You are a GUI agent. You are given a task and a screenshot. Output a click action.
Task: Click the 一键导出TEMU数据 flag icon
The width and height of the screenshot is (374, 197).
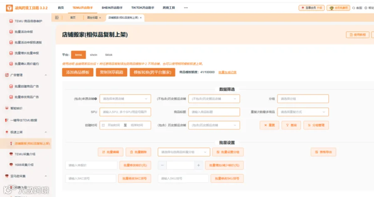pyautogui.click(x=7, y=120)
